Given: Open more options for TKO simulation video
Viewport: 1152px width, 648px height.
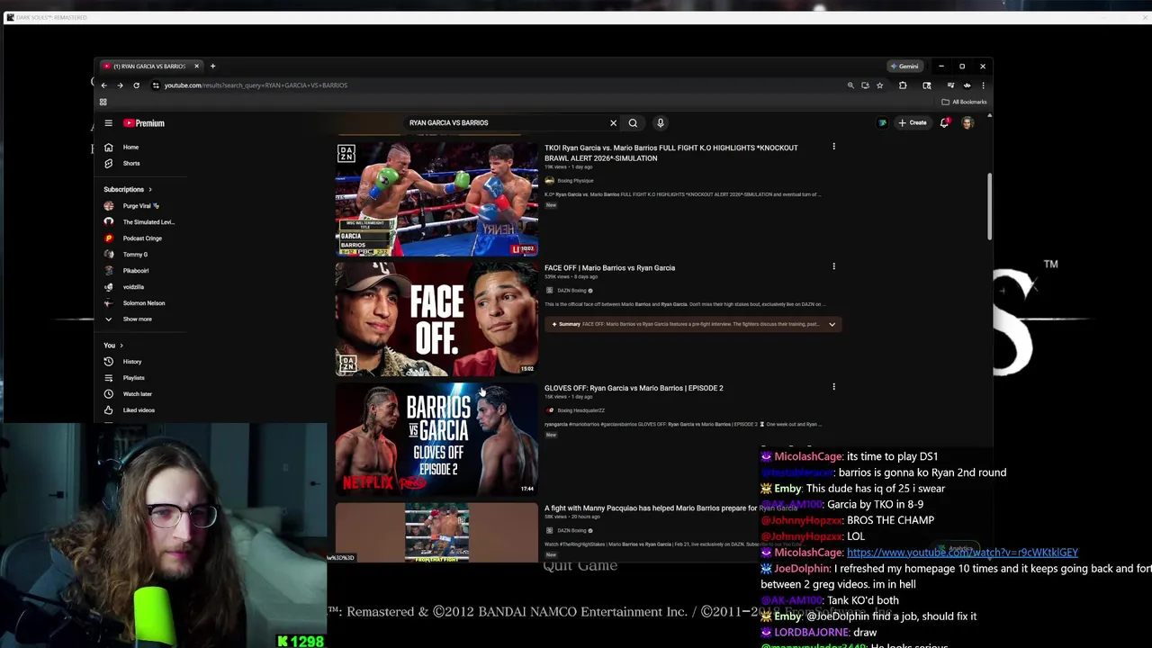Looking at the screenshot, I should [833, 147].
